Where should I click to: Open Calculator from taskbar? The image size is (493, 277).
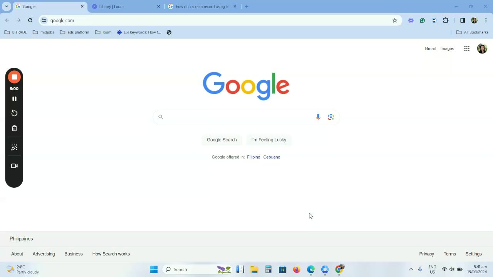tap(268, 269)
